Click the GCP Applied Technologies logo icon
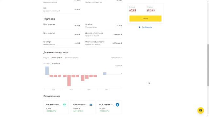The height and width of the screenshot is (117, 209). click(118, 105)
